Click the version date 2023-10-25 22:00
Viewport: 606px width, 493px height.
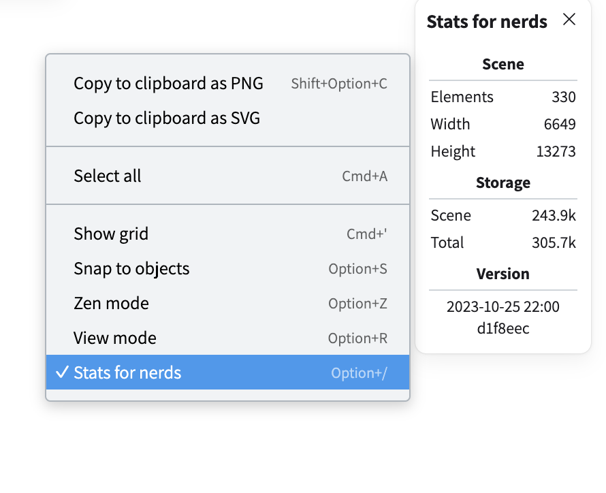tap(503, 306)
